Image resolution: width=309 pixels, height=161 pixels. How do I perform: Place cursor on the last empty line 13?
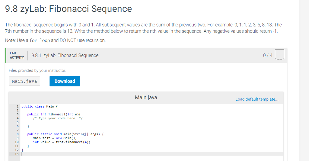click(91, 154)
